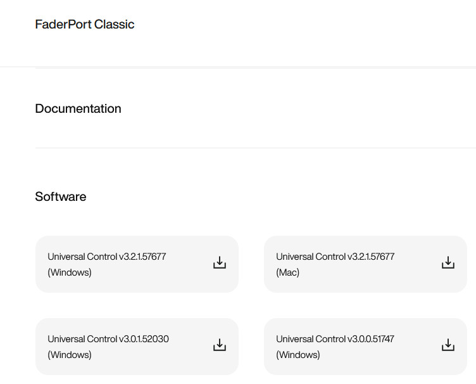
Task: Open the Universal Control v3.0.1.52030 title text
Action: click(108, 339)
